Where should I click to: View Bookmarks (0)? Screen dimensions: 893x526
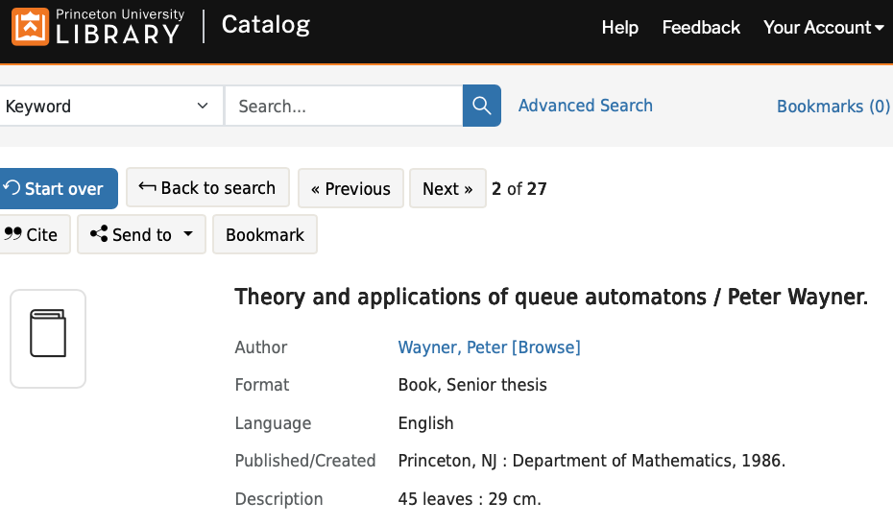point(833,107)
